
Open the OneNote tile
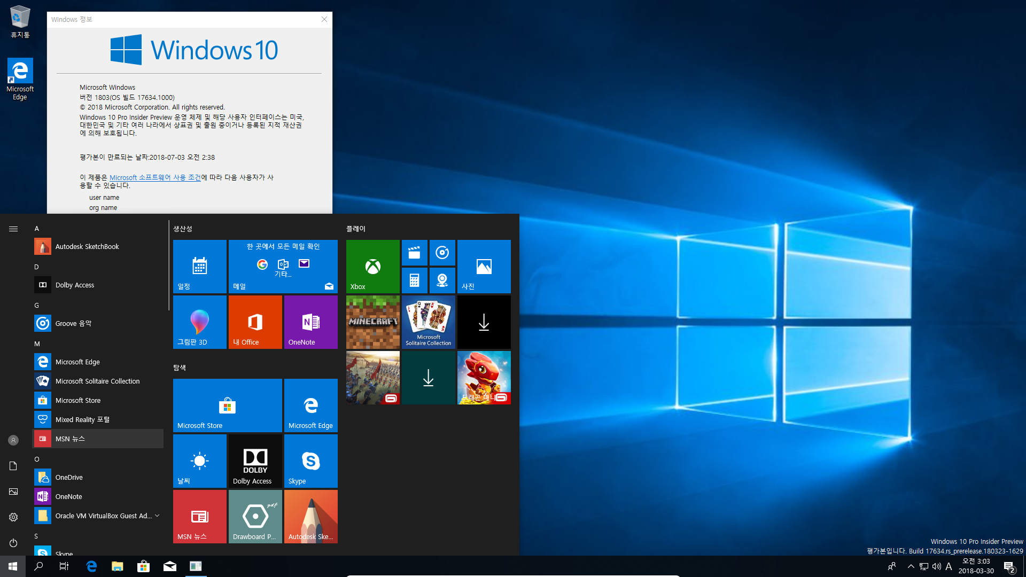pyautogui.click(x=311, y=322)
